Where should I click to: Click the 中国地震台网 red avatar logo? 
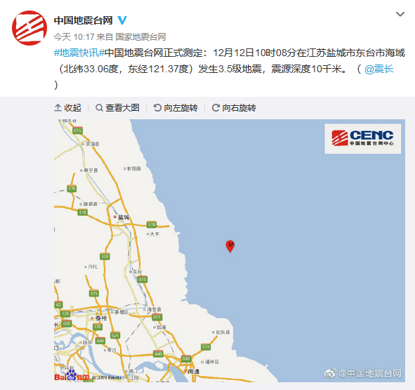(x=29, y=28)
